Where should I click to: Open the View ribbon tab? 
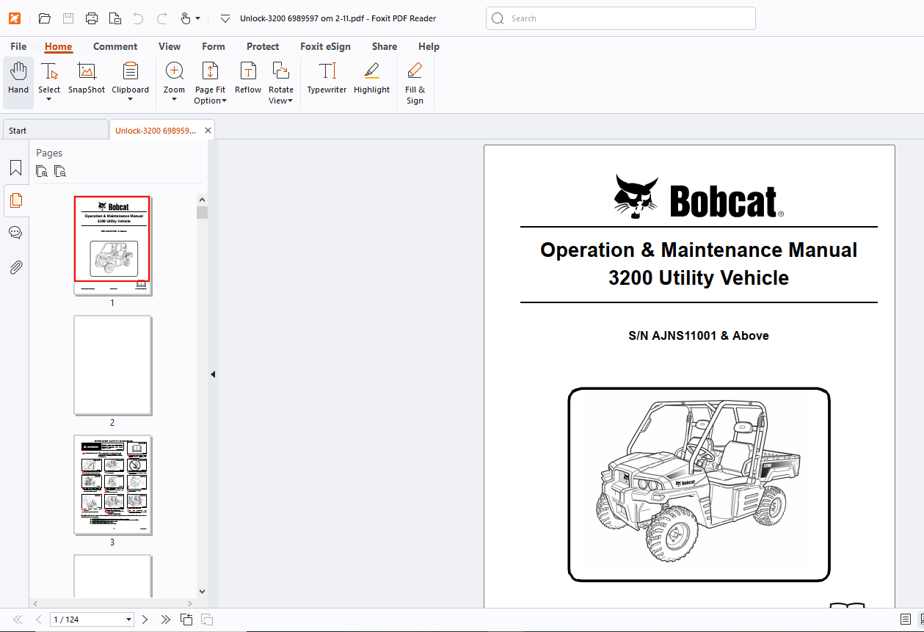(x=170, y=46)
